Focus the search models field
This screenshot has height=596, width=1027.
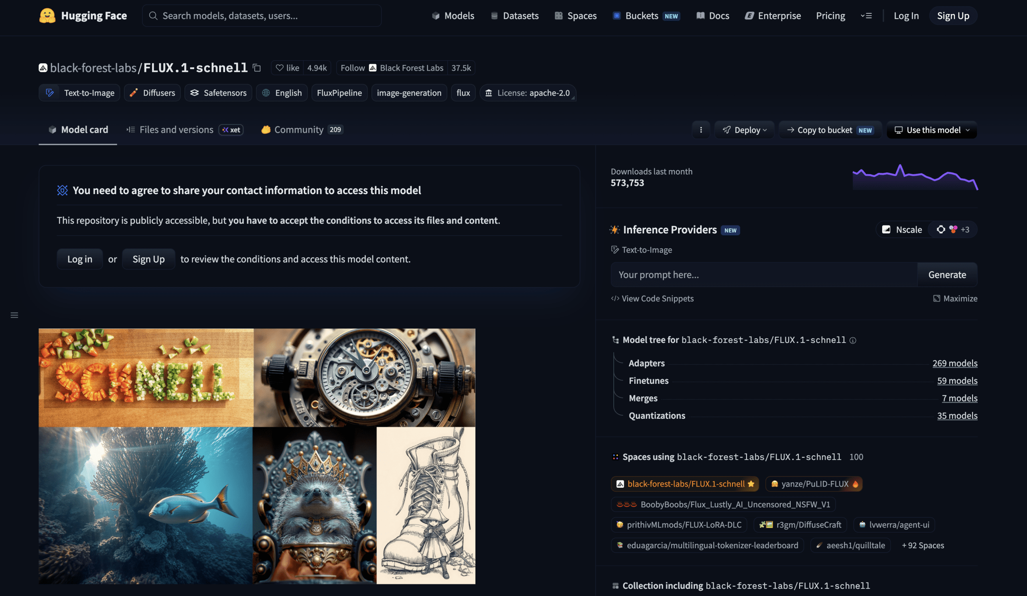pos(262,16)
